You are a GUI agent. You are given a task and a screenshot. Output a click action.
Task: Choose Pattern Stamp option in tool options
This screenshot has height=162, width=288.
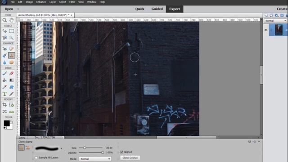pos(28,148)
